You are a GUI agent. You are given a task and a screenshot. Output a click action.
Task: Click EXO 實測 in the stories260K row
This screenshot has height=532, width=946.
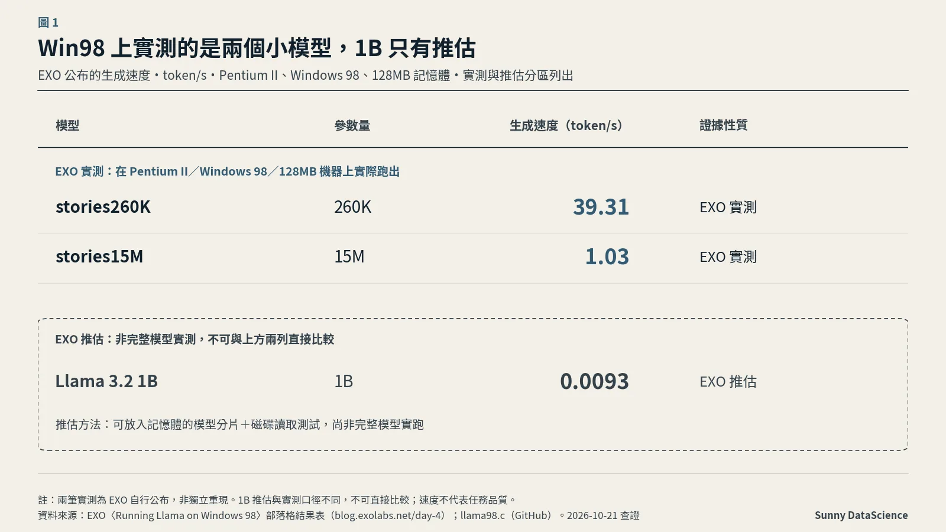[x=728, y=207]
